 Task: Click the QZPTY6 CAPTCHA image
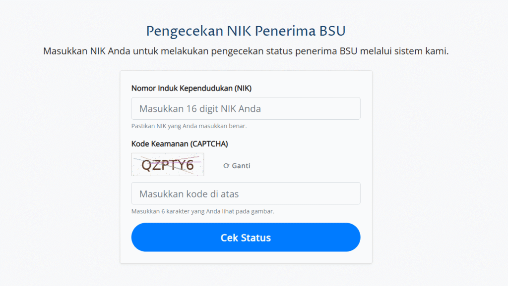tap(168, 165)
